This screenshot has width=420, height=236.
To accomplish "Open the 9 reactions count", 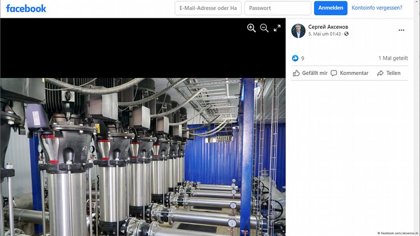I will click(303, 58).
